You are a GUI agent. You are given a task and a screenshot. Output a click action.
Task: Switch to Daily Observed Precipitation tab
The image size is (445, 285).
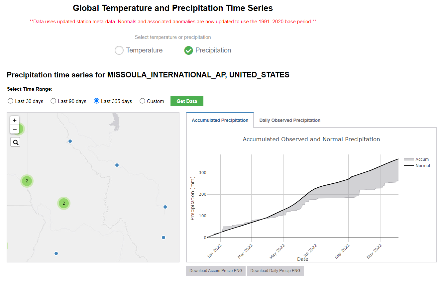(290, 120)
